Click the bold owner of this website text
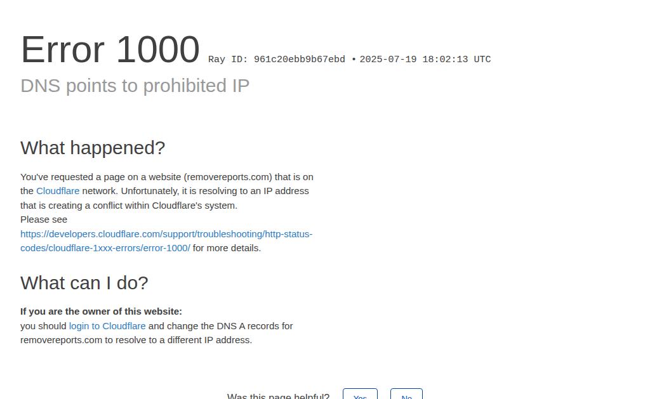This screenshot has width=650, height=399. (101, 311)
